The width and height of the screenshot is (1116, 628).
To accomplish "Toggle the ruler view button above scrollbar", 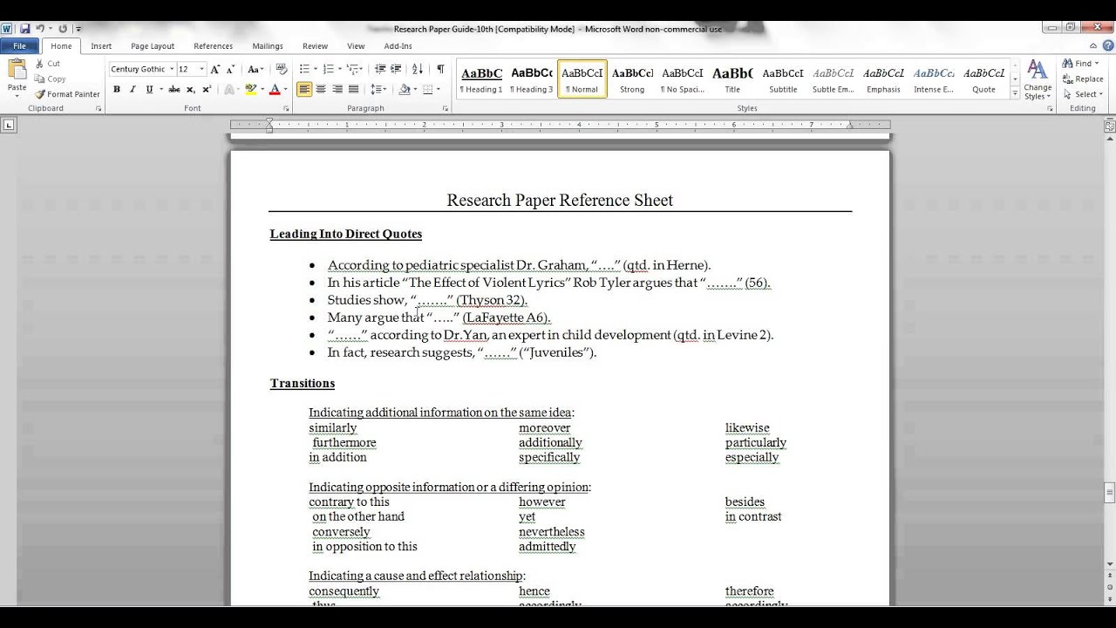I will (1110, 126).
